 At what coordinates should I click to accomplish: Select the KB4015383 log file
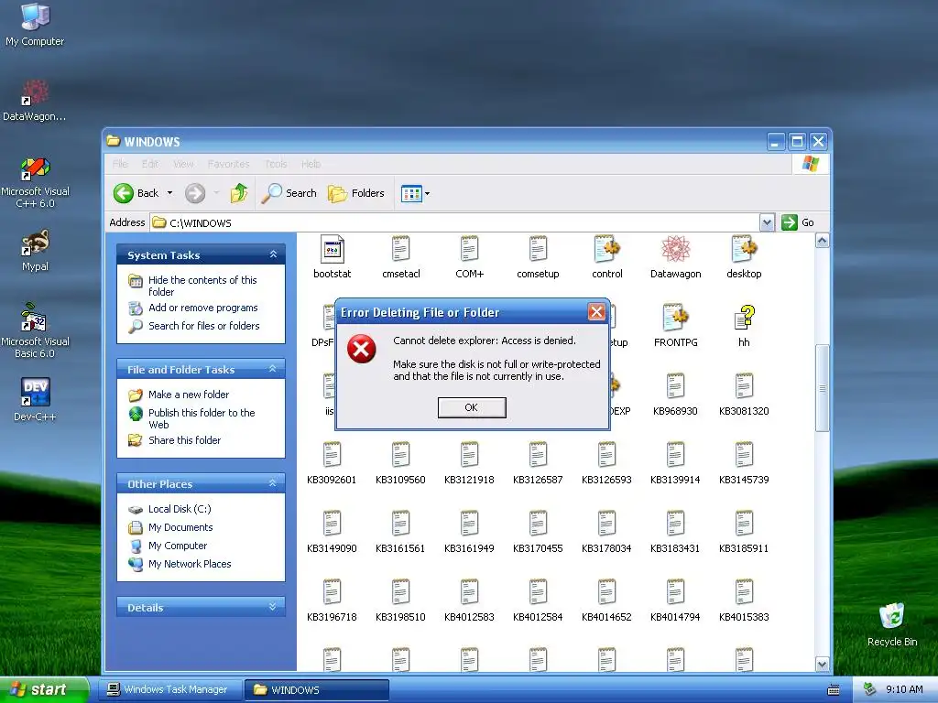tap(744, 600)
